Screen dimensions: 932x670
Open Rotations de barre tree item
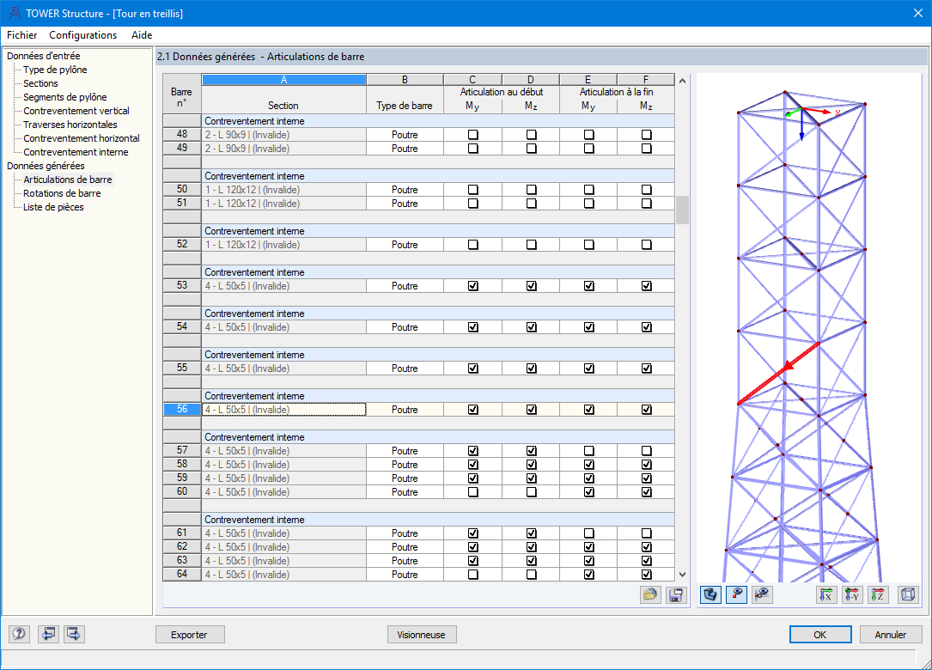62,193
